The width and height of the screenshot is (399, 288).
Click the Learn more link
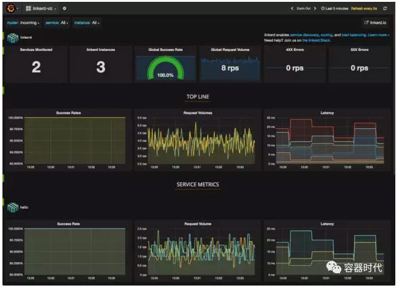click(x=378, y=34)
